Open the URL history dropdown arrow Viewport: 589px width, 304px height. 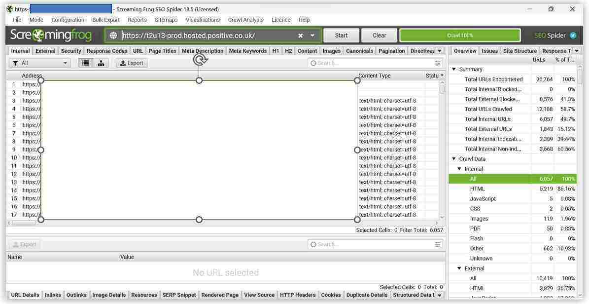pos(312,36)
